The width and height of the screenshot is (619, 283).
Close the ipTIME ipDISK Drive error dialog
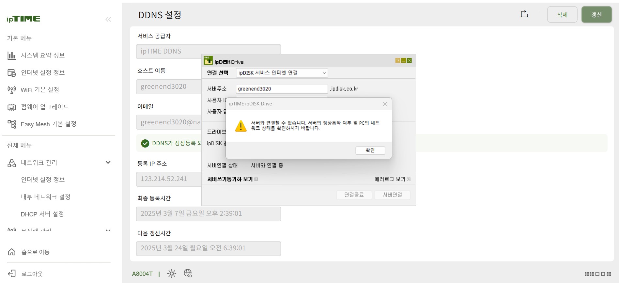click(x=385, y=104)
